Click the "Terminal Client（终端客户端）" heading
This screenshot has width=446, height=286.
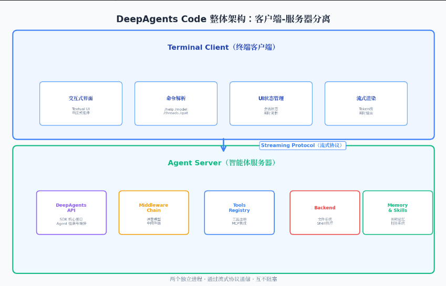tap(222, 47)
